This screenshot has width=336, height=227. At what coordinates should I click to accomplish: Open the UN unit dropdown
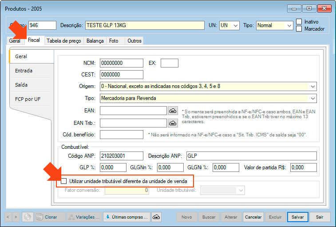pos(235,26)
